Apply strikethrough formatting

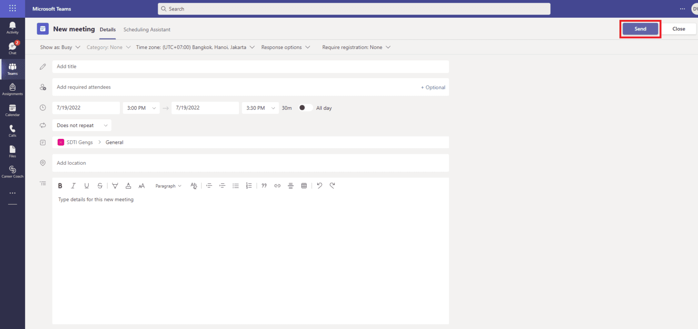click(100, 186)
